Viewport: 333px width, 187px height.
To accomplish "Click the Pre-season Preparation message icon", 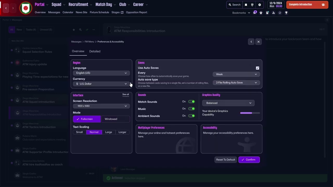I will point(17,88).
